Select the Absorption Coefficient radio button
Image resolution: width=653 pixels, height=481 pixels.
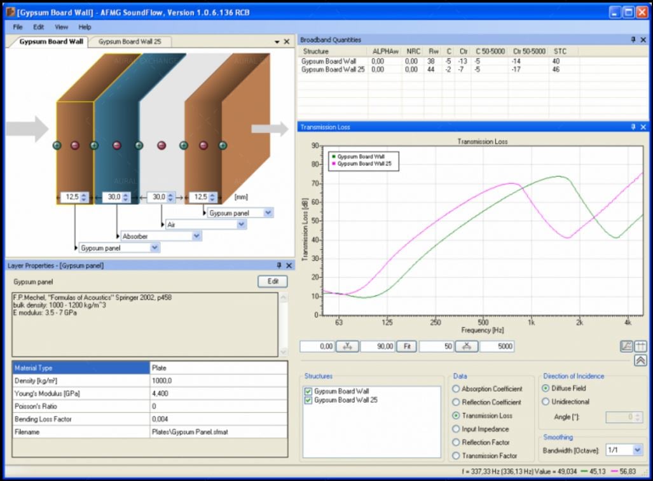(x=456, y=389)
